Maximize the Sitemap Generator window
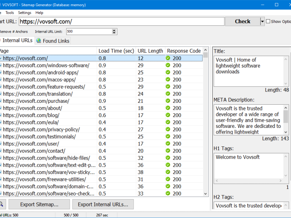Screen dimensions: 291x218 276,5
